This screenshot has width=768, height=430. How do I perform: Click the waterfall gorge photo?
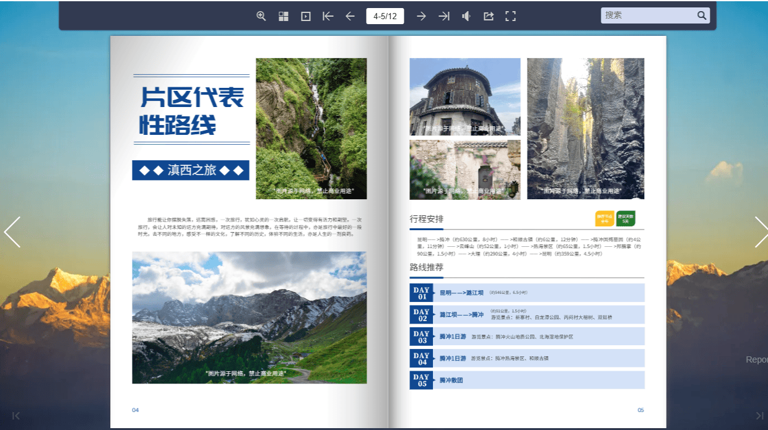311,128
